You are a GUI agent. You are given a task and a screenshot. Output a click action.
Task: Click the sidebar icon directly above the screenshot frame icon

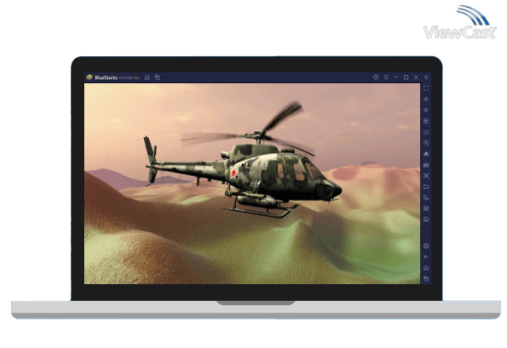click(x=426, y=165)
